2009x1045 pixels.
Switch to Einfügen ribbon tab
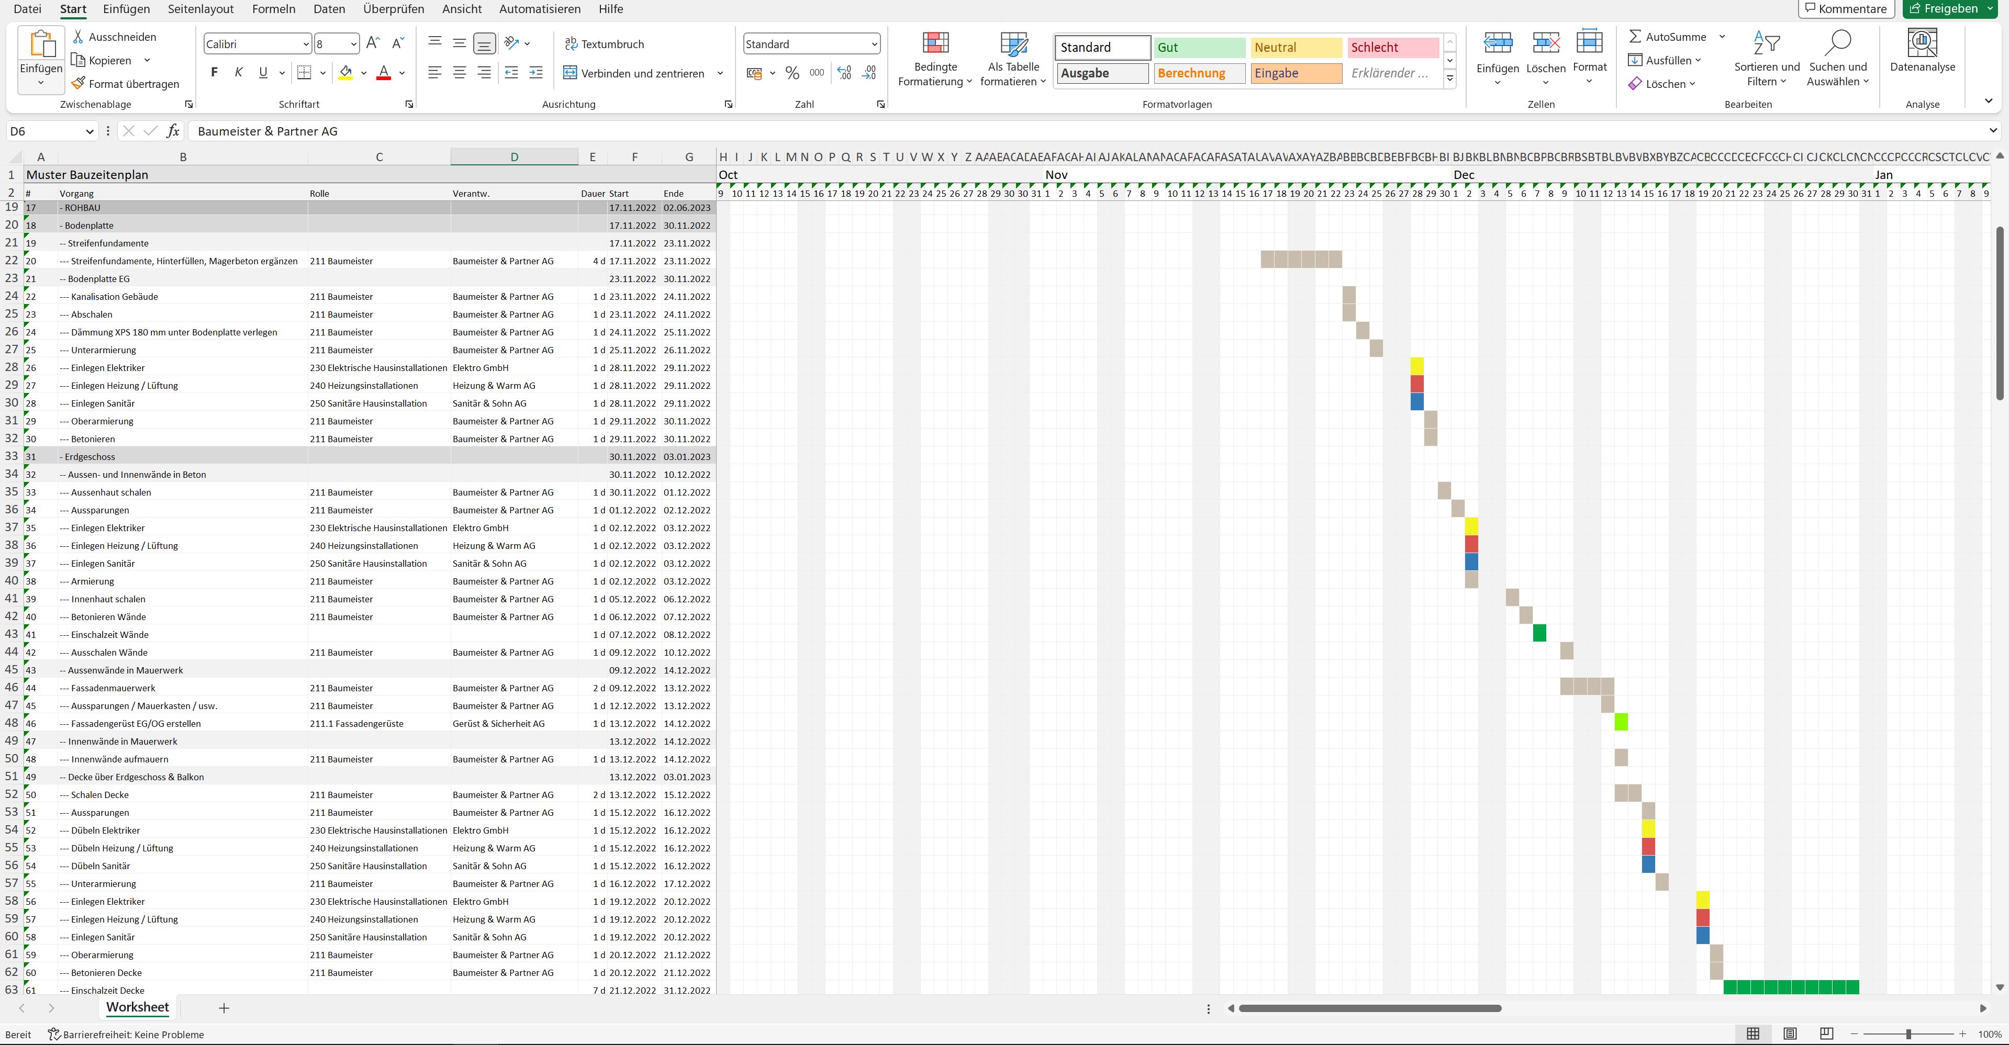(126, 8)
